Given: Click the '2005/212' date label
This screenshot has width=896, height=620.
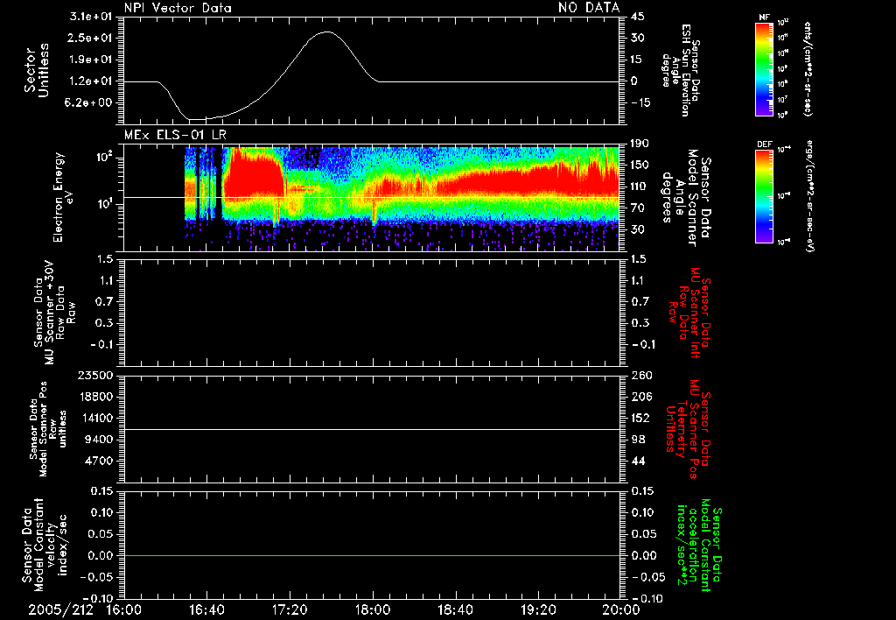Looking at the screenshot, I should [x=60, y=609].
